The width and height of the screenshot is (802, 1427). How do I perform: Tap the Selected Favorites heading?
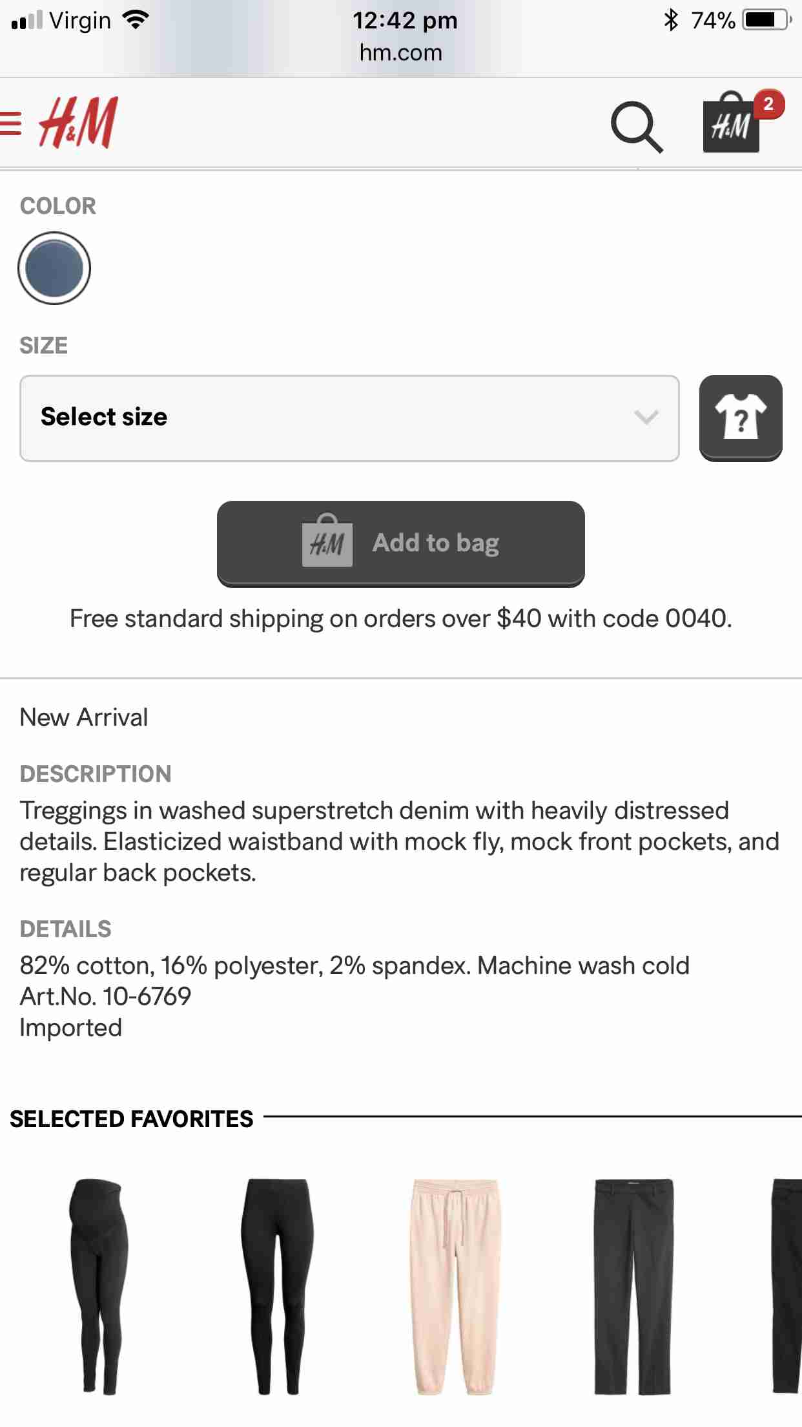click(x=132, y=1119)
